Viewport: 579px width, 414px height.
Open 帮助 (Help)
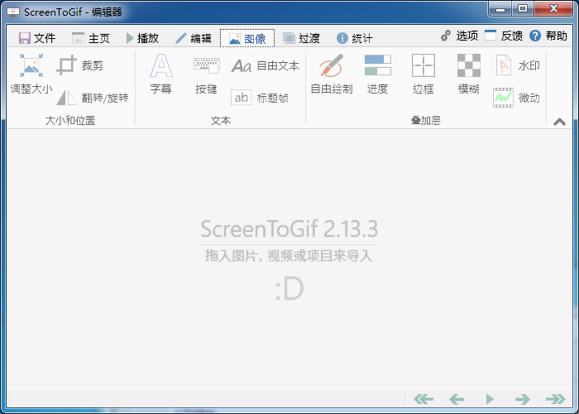548,36
